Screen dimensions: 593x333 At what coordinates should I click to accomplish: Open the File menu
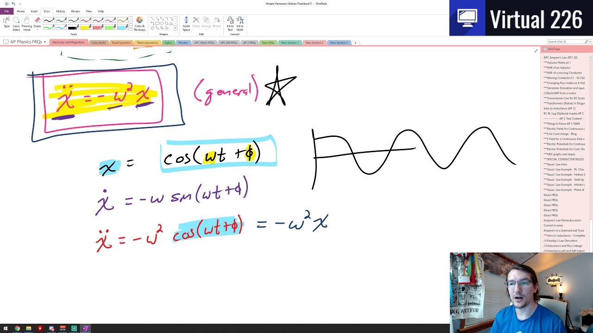tap(6, 11)
